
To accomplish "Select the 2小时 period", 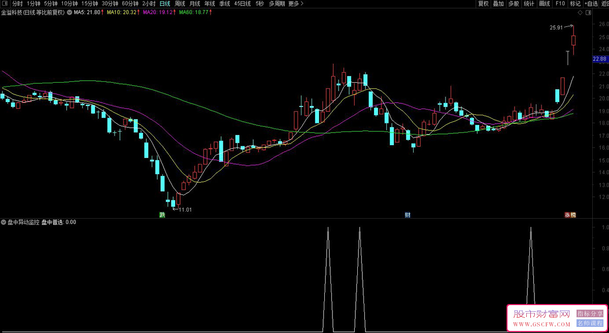I will click(x=149, y=3).
